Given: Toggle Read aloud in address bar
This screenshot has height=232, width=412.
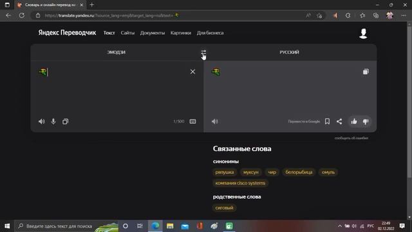Looking at the screenshot, I should (x=308, y=15).
